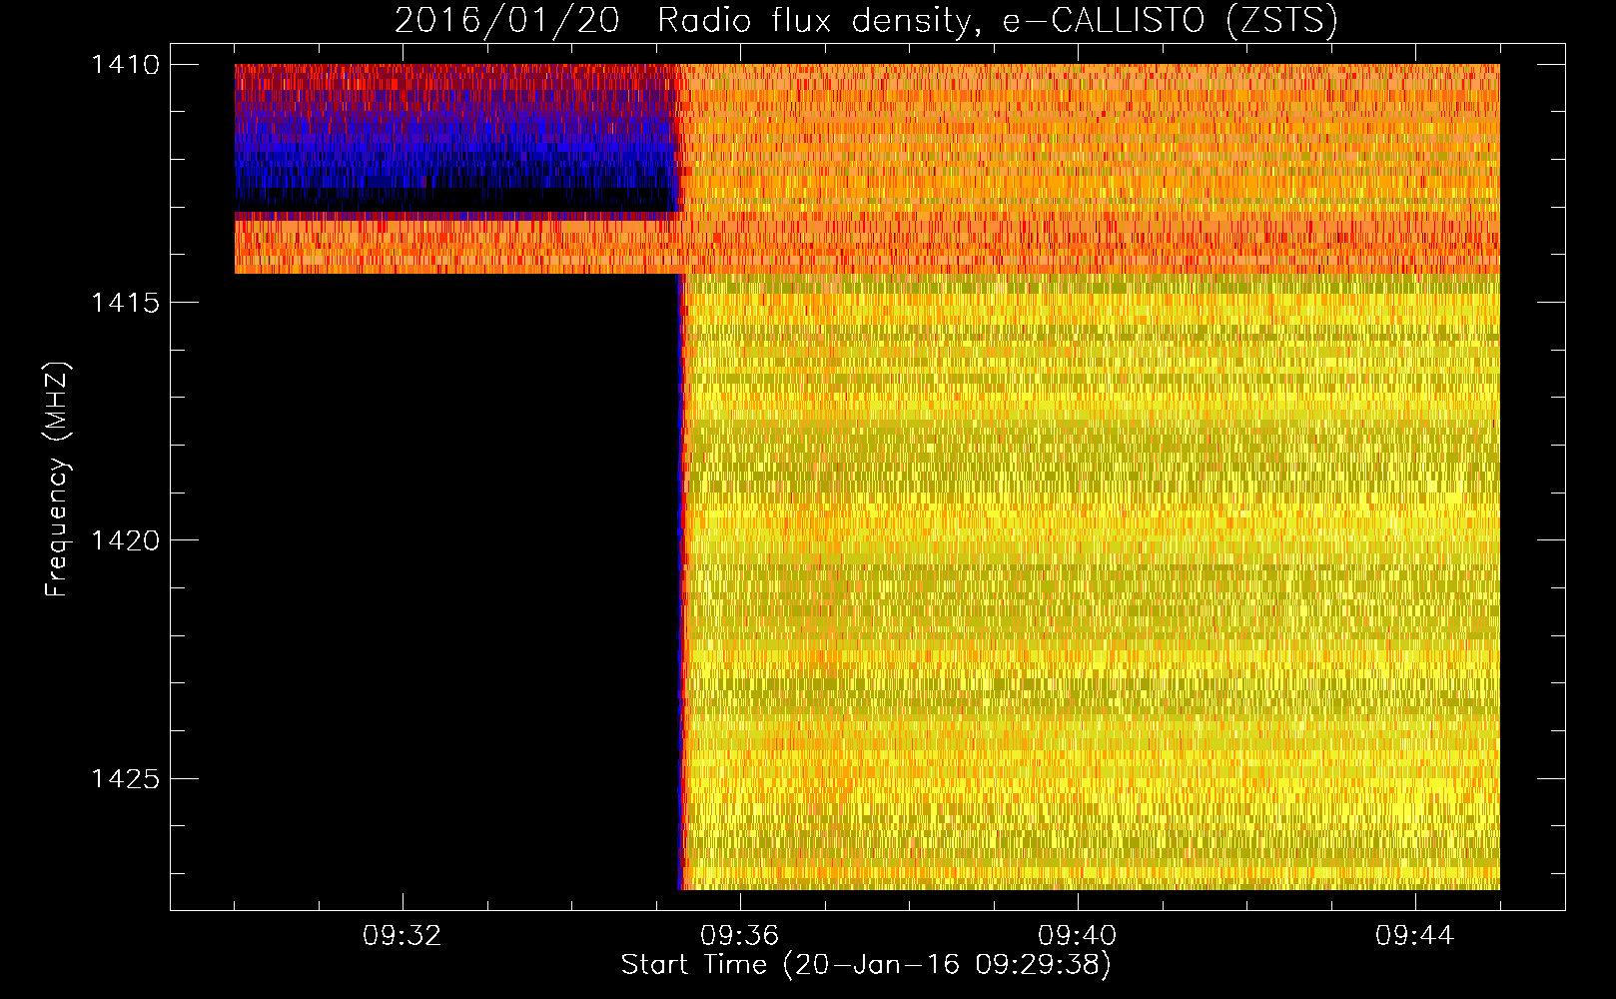The height and width of the screenshot is (999, 1616).
Task: Click the 1410 frequency tick label
Action: point(125,65)
